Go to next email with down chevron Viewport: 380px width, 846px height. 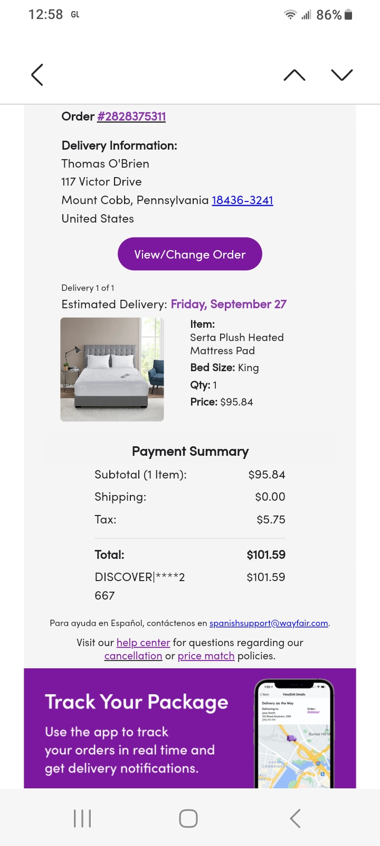coord(342,75)
